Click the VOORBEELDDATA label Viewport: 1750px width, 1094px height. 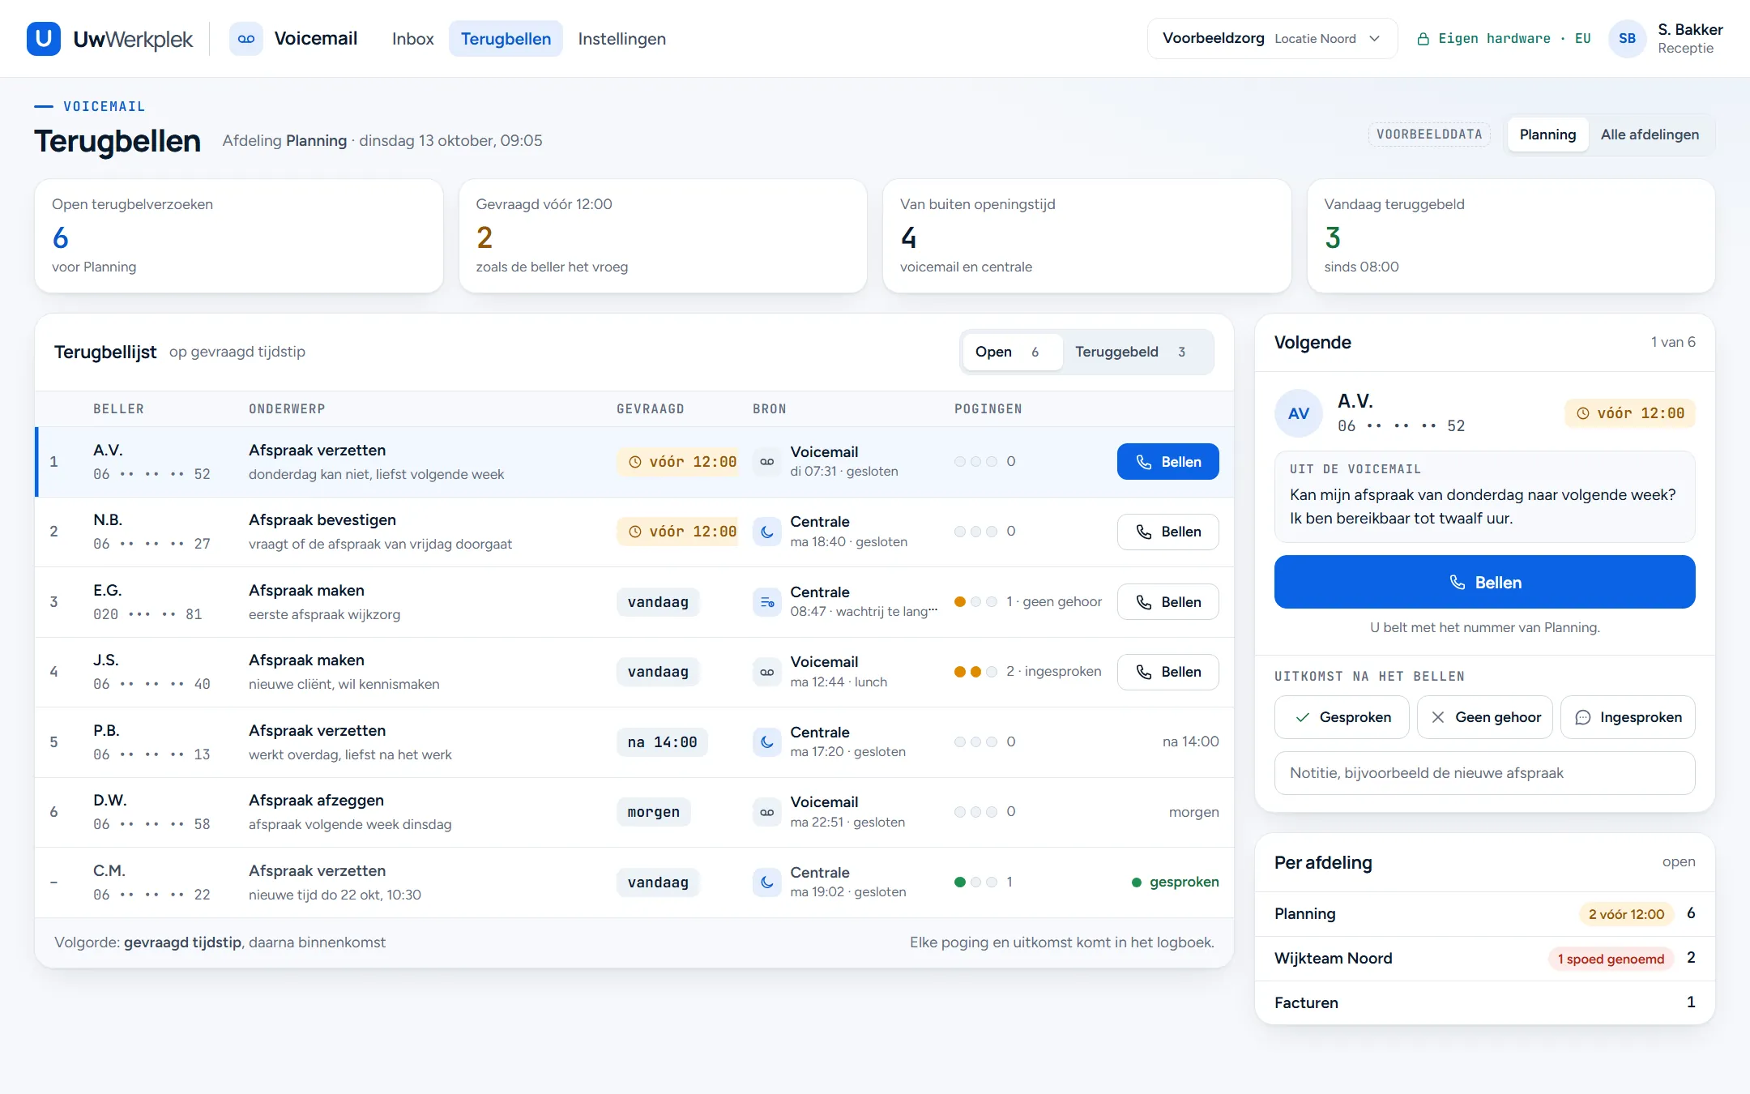(x=1429, y=135)
